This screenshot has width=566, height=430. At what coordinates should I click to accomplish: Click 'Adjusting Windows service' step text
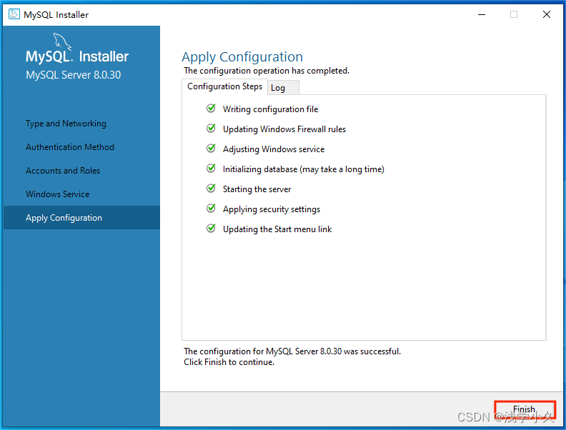click(x=274, y=149)
